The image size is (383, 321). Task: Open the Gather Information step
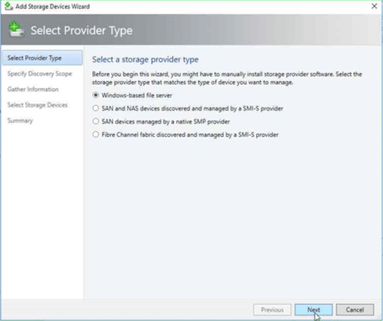click(x=33, y=89)
